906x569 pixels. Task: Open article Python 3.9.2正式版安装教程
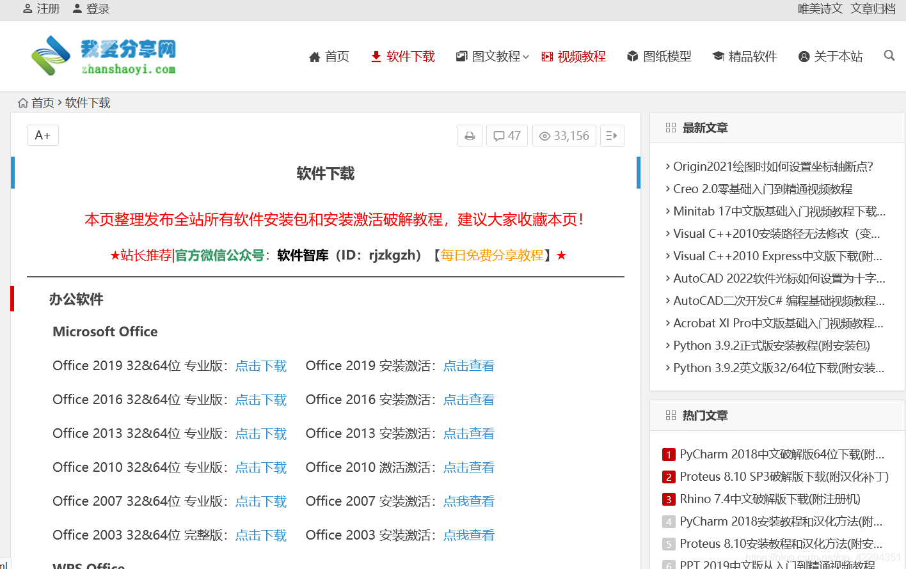pyautogui.click(x=772, y=345)
